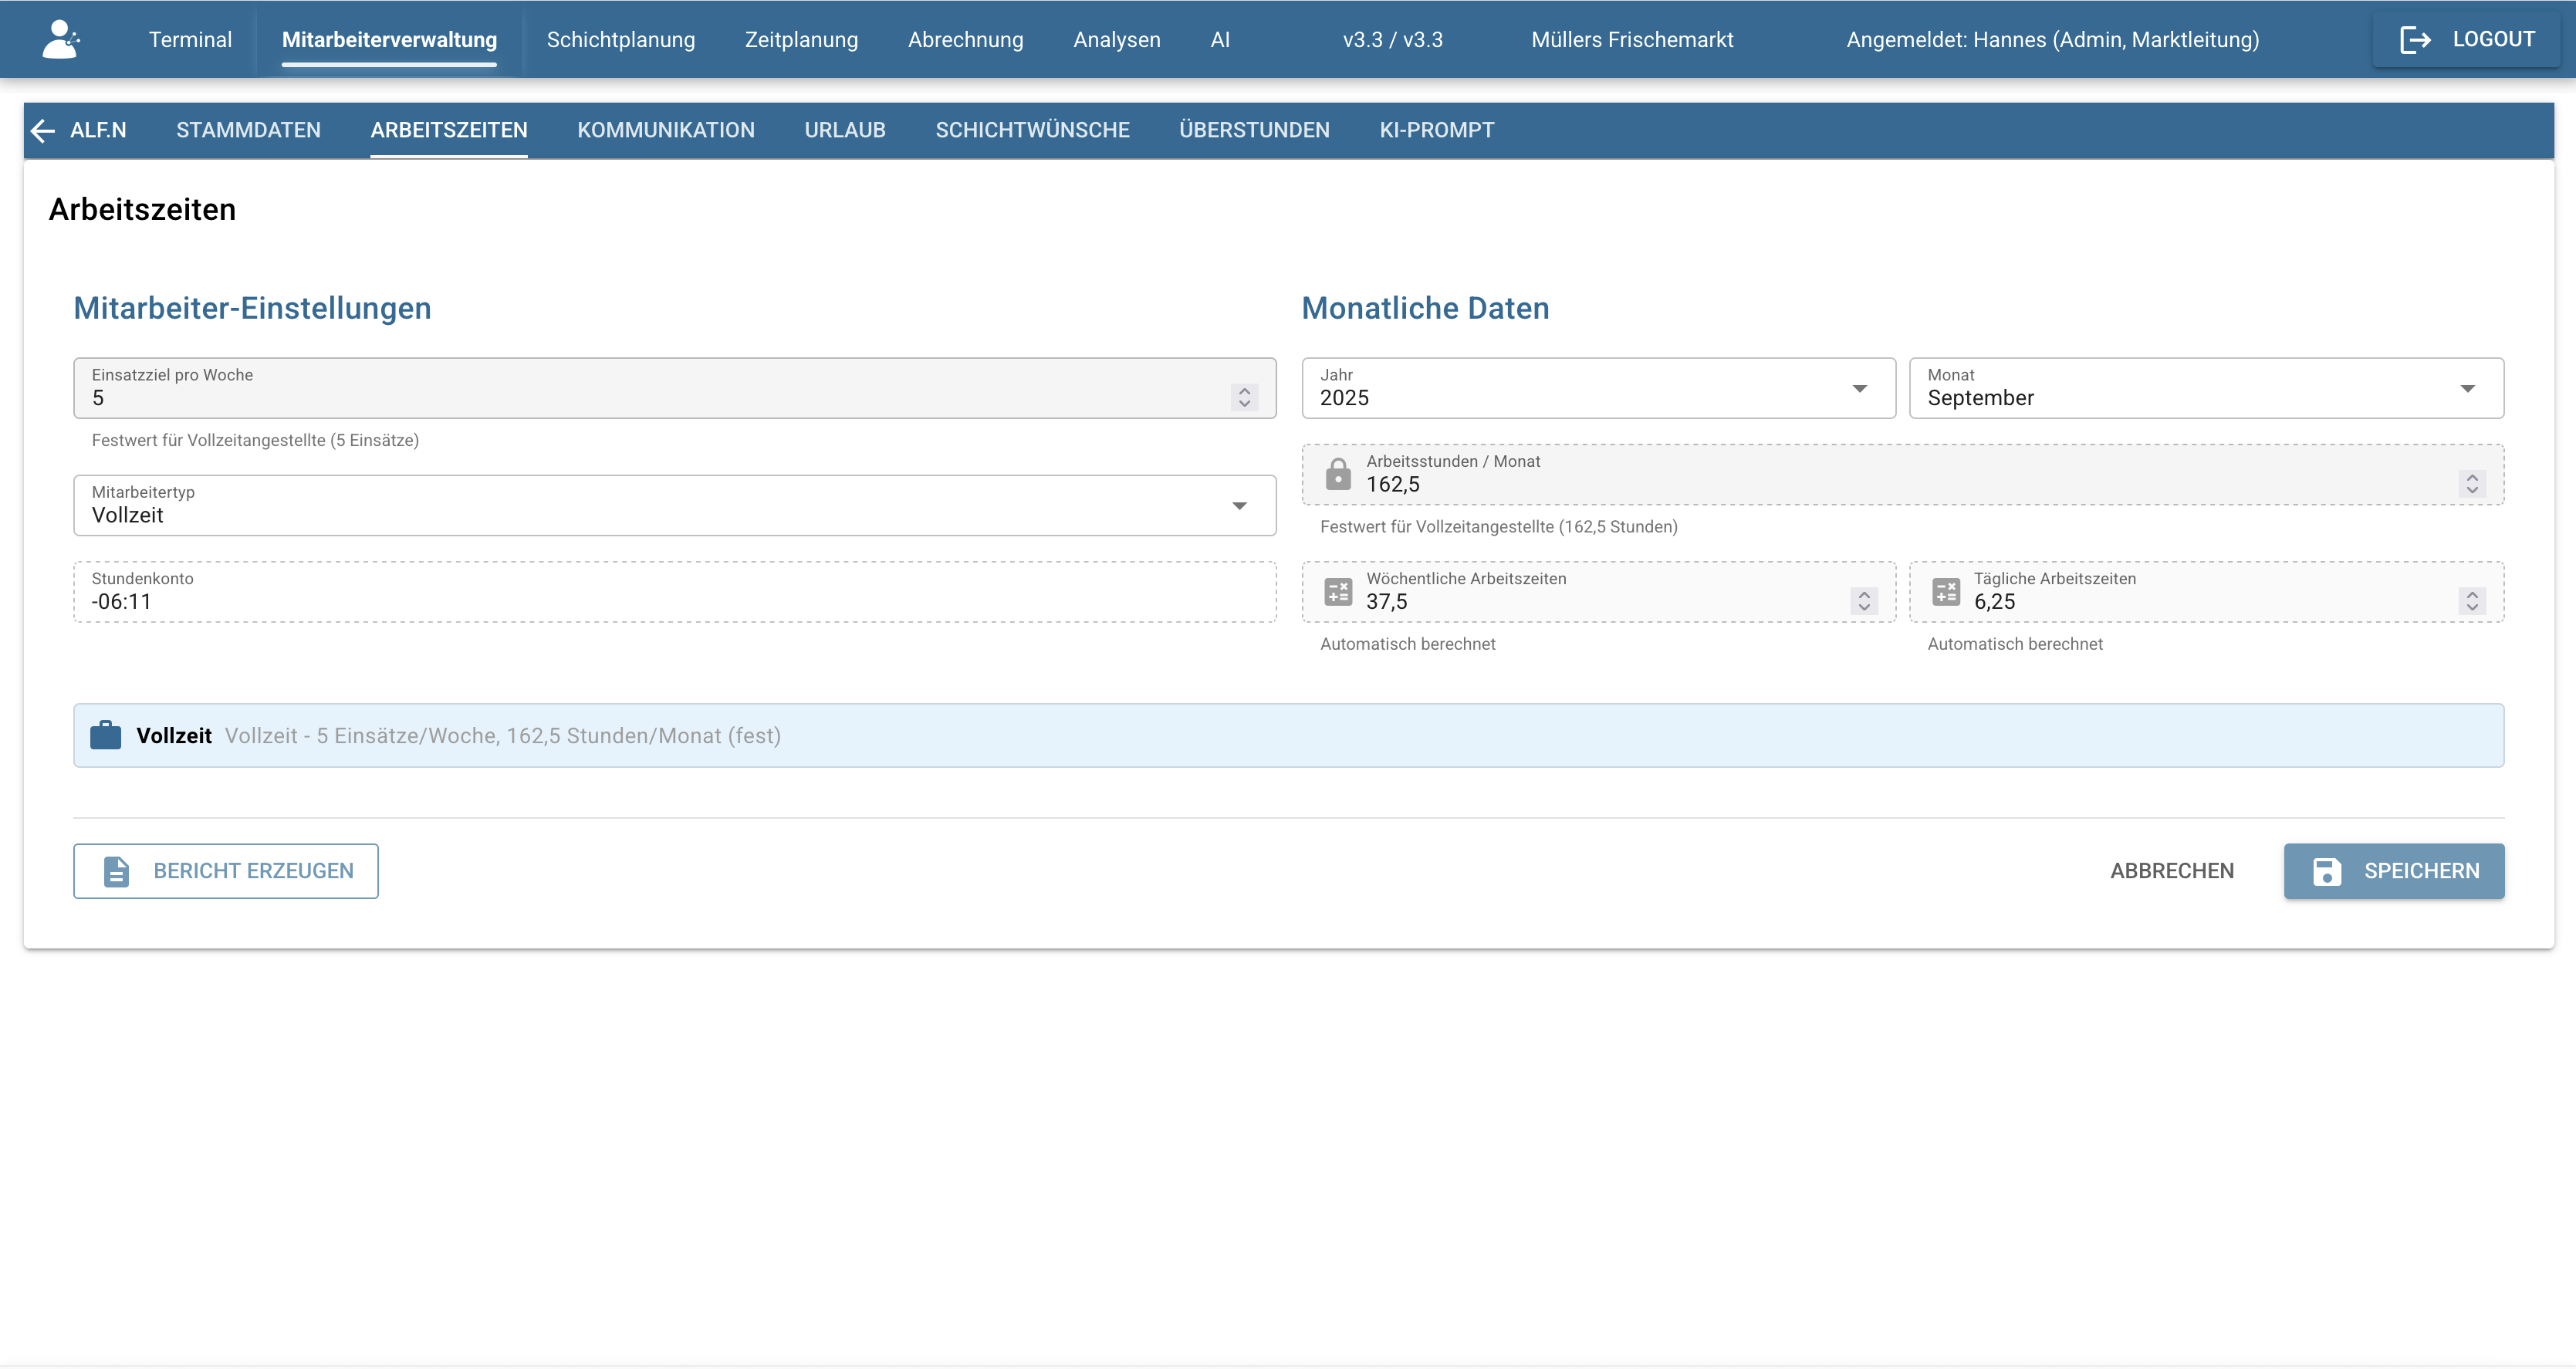Screen dimensions: 2576x1369
Task: Switch to the Überstunden tab
Action: 1254,130
